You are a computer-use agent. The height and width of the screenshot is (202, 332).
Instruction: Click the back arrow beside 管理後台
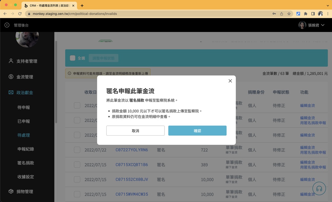(x=7, y=25)
